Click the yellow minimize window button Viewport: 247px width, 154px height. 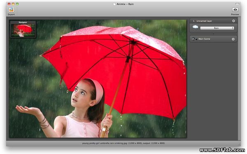[x=13, y=4]
